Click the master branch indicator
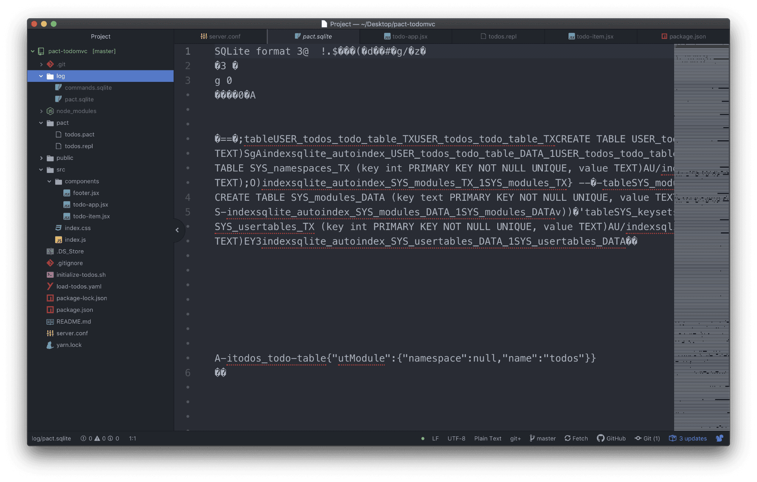 click(546, 438)
